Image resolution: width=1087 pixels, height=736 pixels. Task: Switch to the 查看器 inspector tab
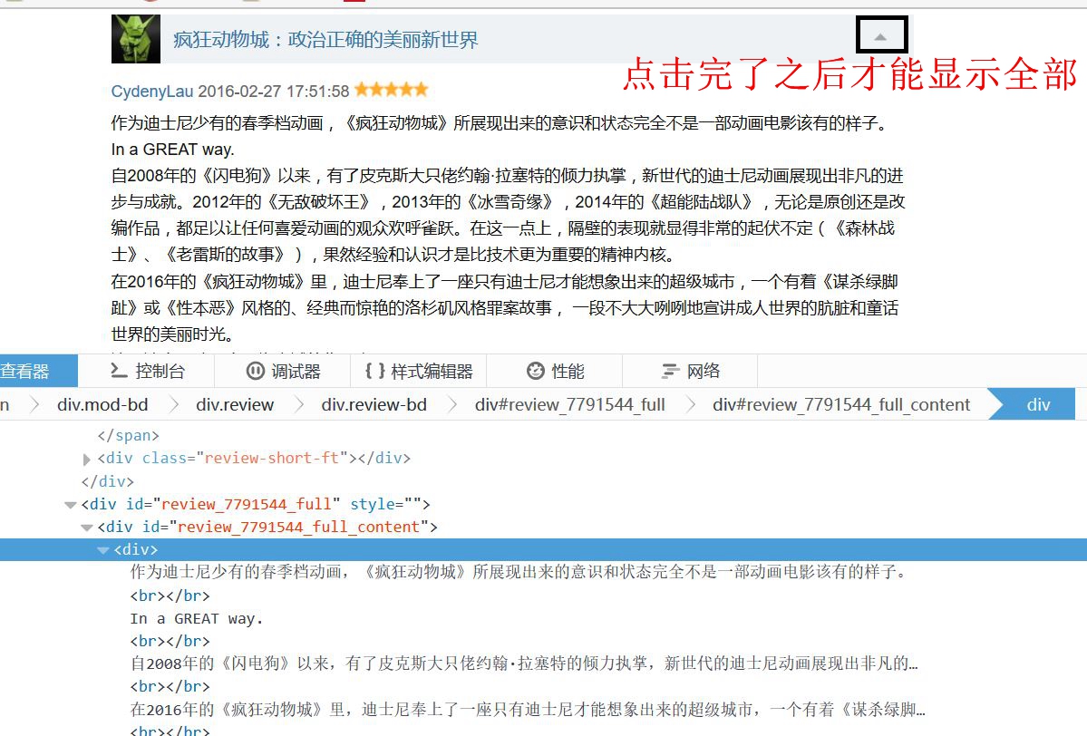(38, 371)
